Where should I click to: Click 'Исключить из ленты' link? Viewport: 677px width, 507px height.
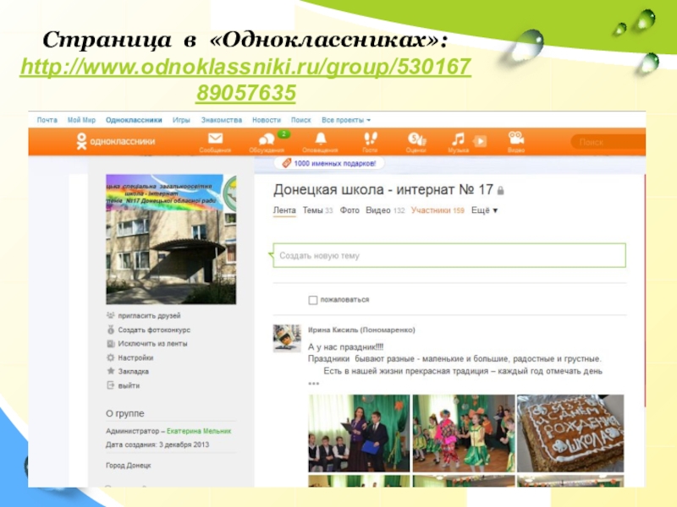tap(152, 344)
